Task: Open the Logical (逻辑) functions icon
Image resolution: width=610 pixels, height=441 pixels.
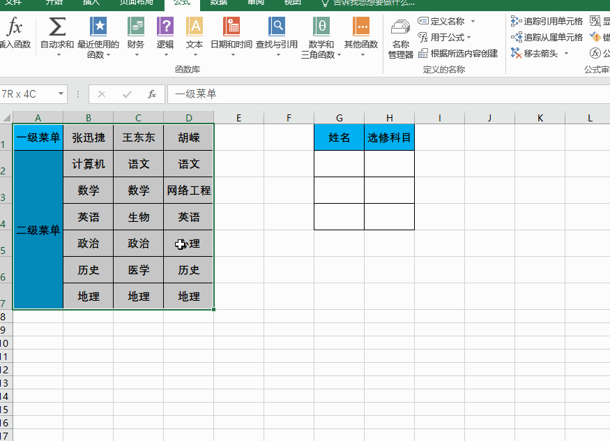Action: click(x=165, y=27)
